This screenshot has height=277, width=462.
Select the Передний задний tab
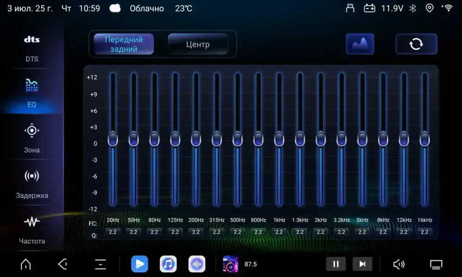pos(123,44)
